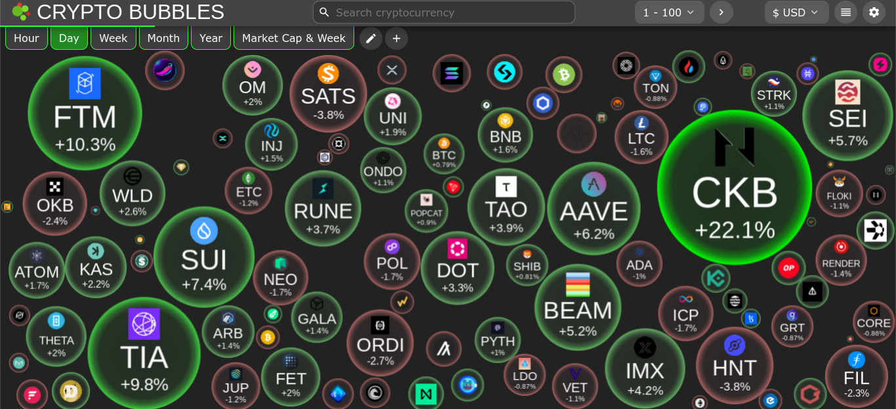The image size is (896, 409).
Task: Select the CKB bubble
Action: coord(735,187)
